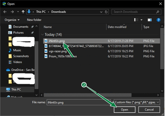
Task: Click the change view layout icon
Action: coord(136,20)
